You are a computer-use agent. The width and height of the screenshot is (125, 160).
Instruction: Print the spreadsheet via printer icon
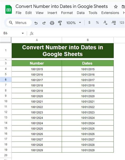[52, 23]
